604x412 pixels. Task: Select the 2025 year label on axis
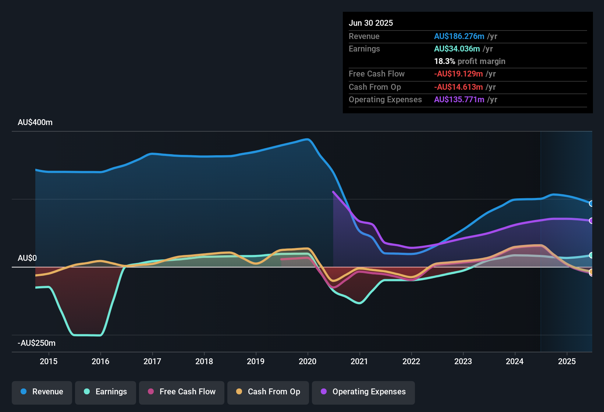click(567, 361)
